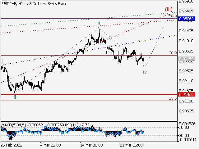Viewport: 199px width, 149px height.
Task: Click the 0.94485 price axis value
Action: point(186,31)
